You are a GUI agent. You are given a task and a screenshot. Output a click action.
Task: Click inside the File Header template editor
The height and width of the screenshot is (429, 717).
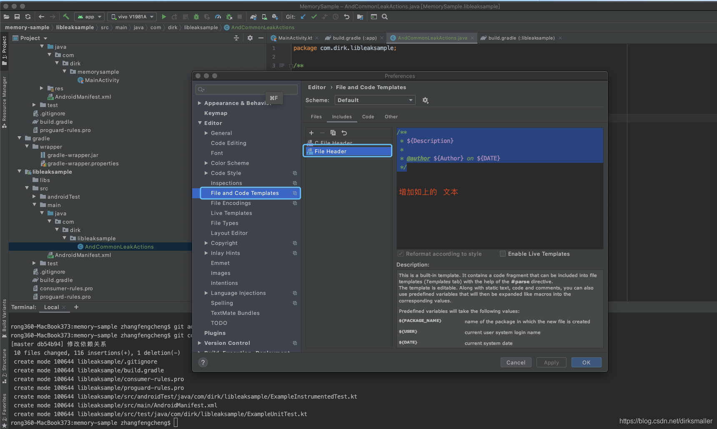tap(500, 188)
